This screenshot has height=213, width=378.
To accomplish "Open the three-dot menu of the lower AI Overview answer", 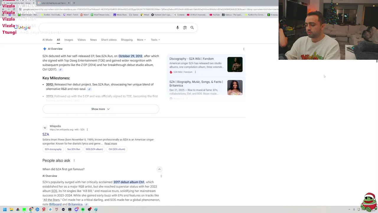I will point(161,176).
